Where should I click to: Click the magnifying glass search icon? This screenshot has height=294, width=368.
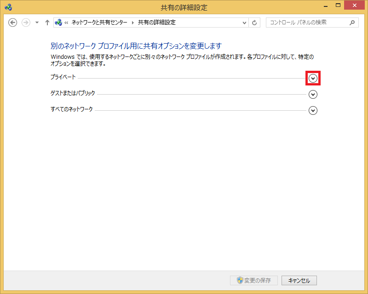coord(352,23)
